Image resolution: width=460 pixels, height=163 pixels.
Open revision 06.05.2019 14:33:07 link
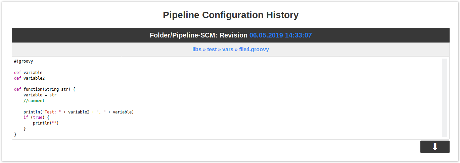pos(280,35)
